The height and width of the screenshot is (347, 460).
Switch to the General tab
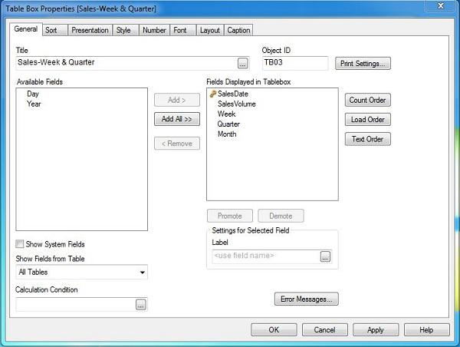tap(26, 29)
